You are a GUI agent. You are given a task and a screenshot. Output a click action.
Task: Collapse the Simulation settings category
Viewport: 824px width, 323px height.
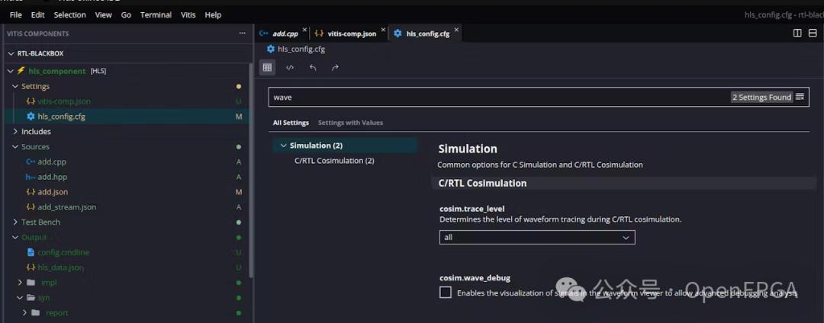click(x=283, y=146)
